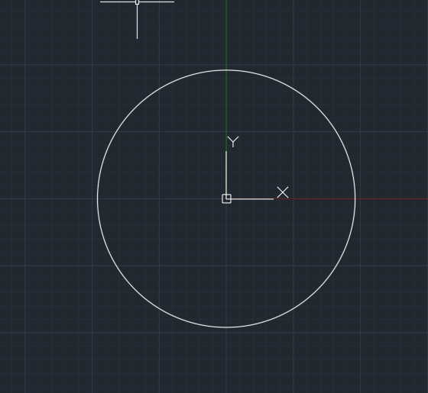
Task: Click the X label of UCS icon
Action: [283, 192]
